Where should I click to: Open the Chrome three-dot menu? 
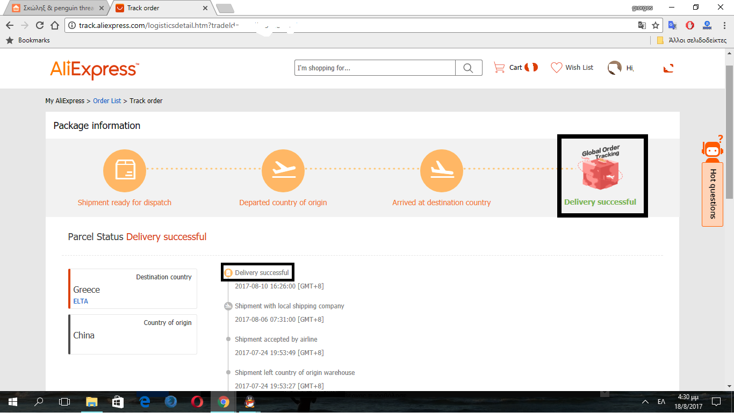click(x=723, y=25)
